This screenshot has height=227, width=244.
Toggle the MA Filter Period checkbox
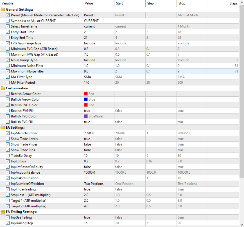pyautogui.click(x=8, y=82)
